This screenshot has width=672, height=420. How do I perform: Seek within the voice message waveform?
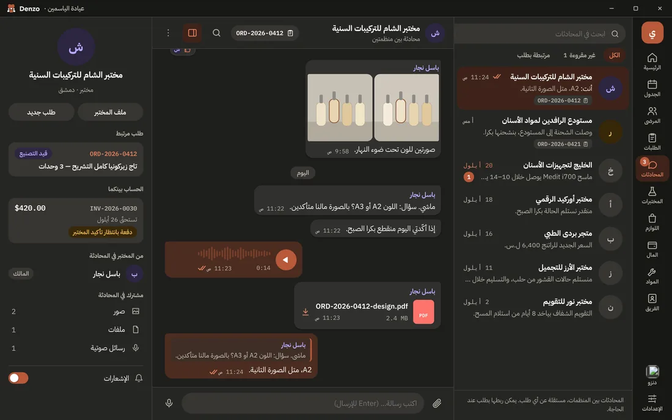click(x=233, y=253)
